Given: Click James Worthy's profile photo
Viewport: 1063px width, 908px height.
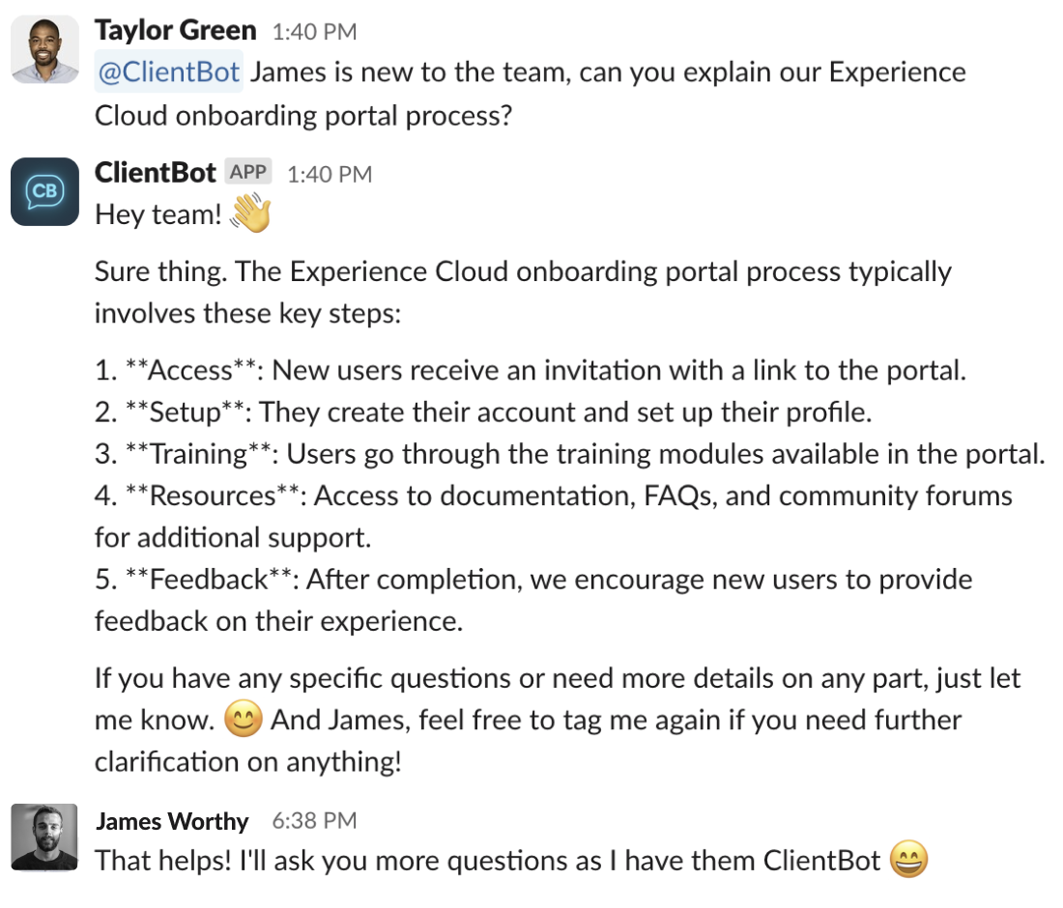Looking at the screenshot, I should click(44, 837).
